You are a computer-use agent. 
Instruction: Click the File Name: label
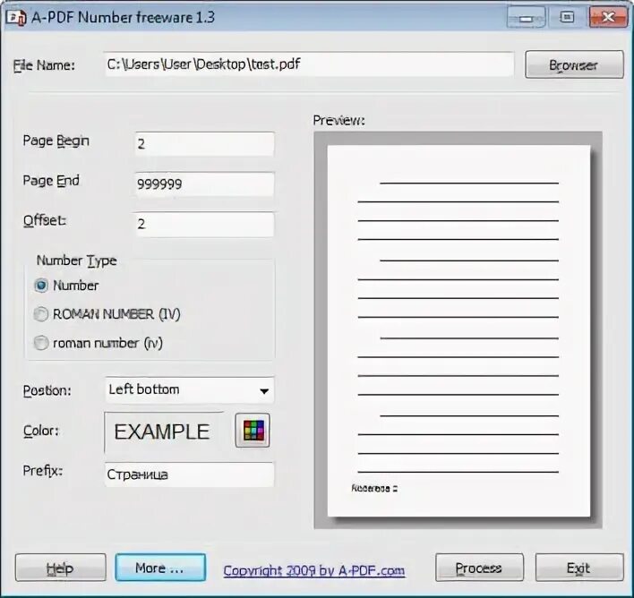click(44, 65)
